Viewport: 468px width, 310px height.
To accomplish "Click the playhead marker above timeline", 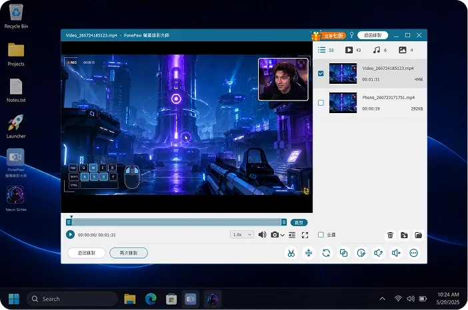I will click(x=71, y=217).
